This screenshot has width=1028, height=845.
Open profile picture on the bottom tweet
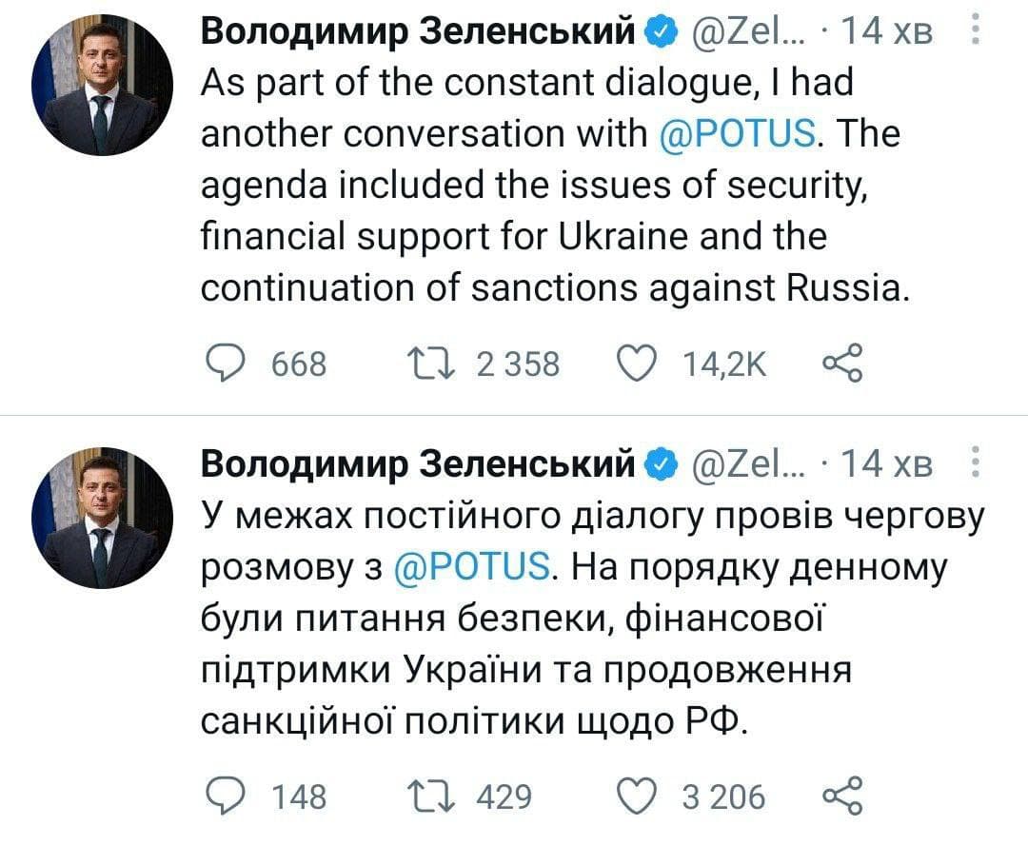point(102,517)
